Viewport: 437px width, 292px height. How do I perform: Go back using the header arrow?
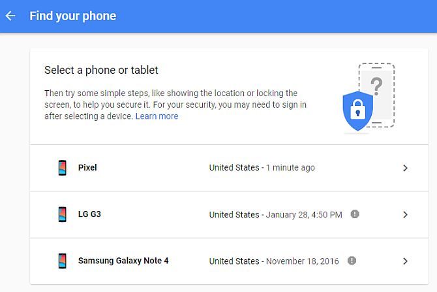point(10,16)
